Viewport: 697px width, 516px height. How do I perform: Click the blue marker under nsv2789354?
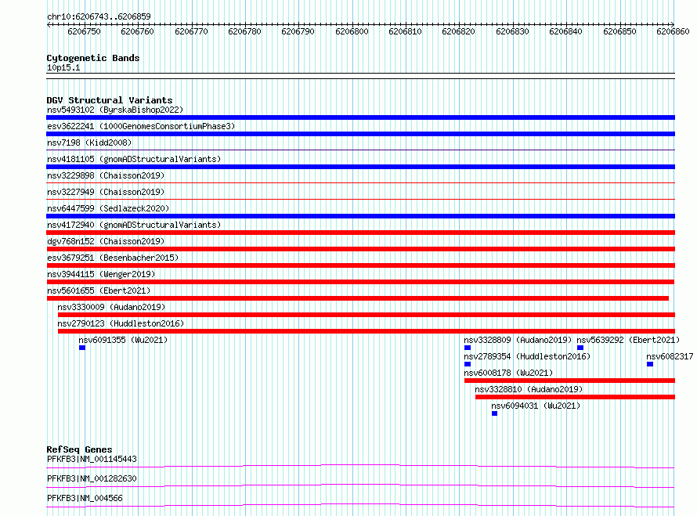pos(468,364)
